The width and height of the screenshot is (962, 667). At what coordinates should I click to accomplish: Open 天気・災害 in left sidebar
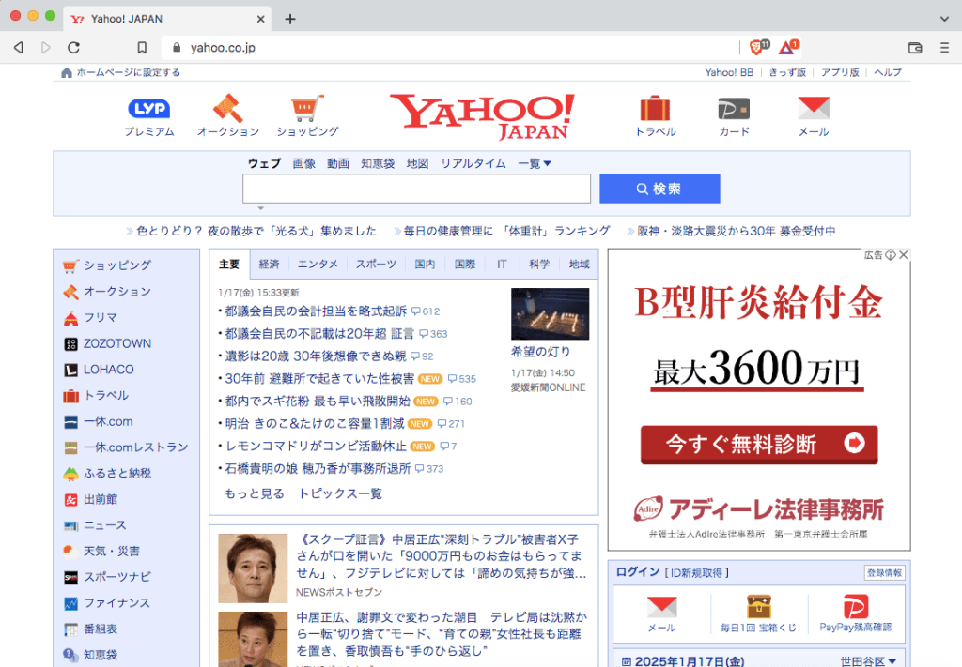(x=101, y=552)
